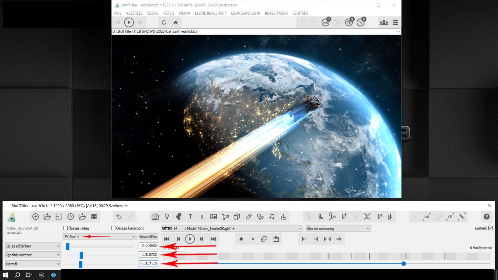Open the Állandó sebesség dropdown
The width and height of the screenshot is (498, 280).
pos(338,228)
